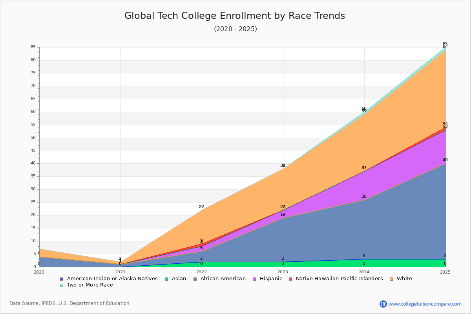The width and height of the screenshot is (471, 314).
Task: Click the chart title Global Tech College Enrollment
Action: click(x=235, y=16)
